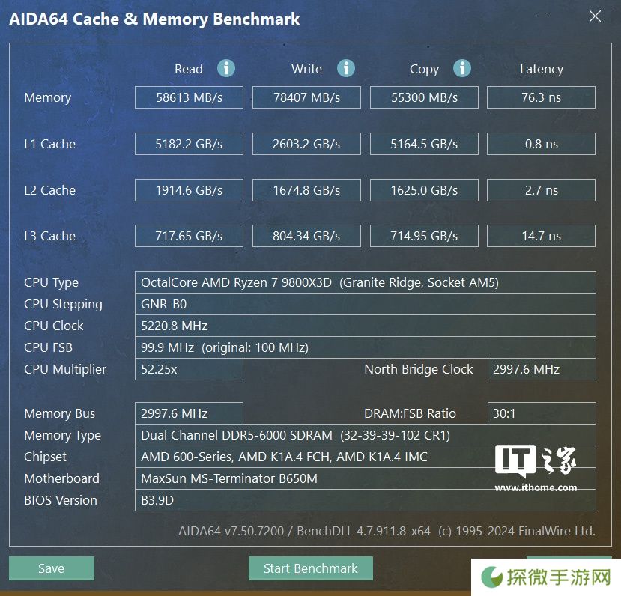
Task: Open the Read info icon
Action: pos(226,68)
